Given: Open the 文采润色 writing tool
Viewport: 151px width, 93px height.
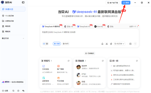Looking at the screenshot, I should [x=47, y=69].
